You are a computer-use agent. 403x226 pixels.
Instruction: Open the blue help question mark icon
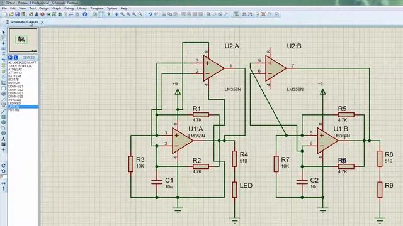pyautogui.click(x=85, y=14)
